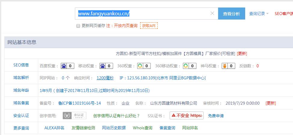This screenshot has width=293, height=135.
Task: Click the 百度权重 paw badge
Action: 67,66
